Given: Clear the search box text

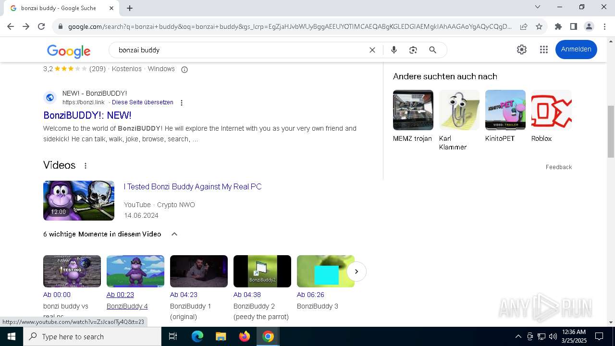Looking at the screenshot, I should pyautogui.click(x=372, y=50).
